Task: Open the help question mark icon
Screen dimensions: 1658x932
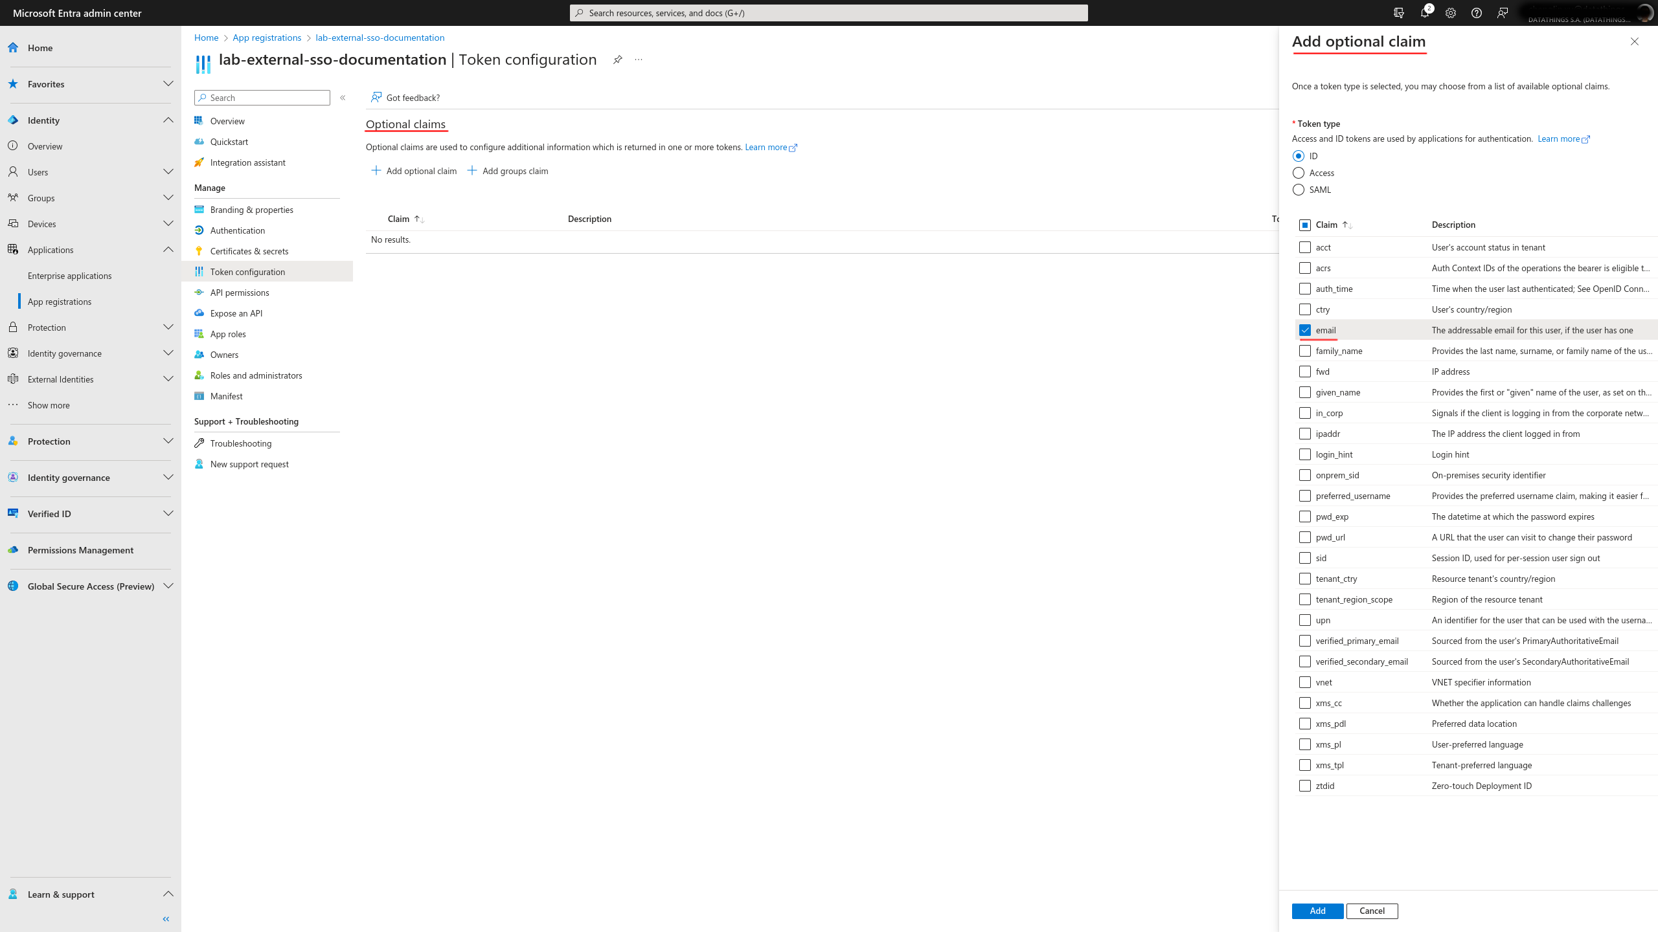Action: (x=1477, y=13)
